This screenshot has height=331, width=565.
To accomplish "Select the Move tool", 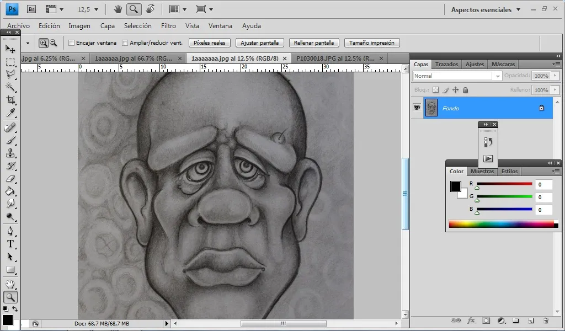I will coord(10,49).
